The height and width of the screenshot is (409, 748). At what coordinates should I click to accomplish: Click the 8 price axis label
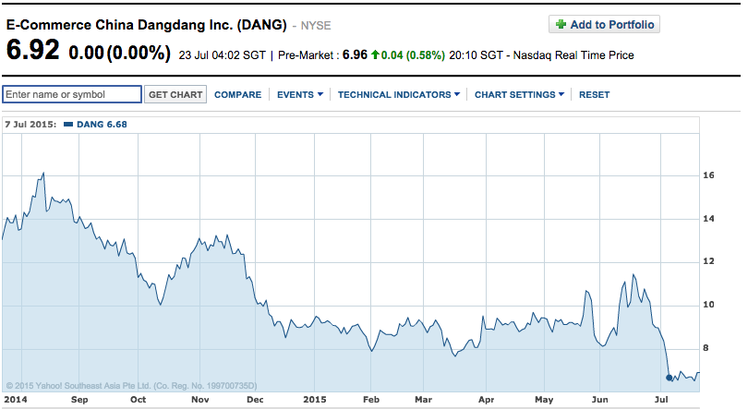[706, 348]
